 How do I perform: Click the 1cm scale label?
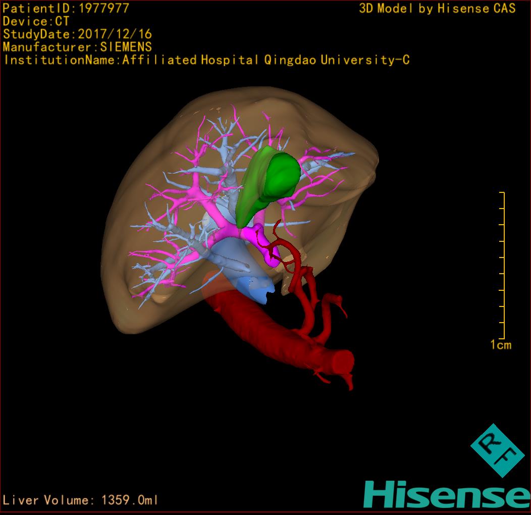pyautogui.click(x=500, y=345)
